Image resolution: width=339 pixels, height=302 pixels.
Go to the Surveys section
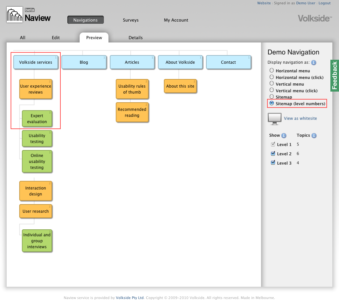click(131, 20)
